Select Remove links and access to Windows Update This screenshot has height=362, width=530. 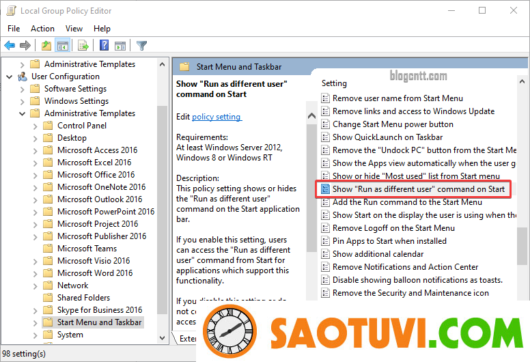413,111
